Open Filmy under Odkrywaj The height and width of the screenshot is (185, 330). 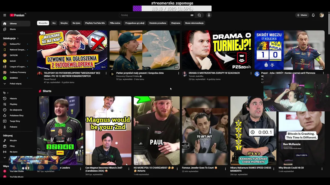pos(15,146)
